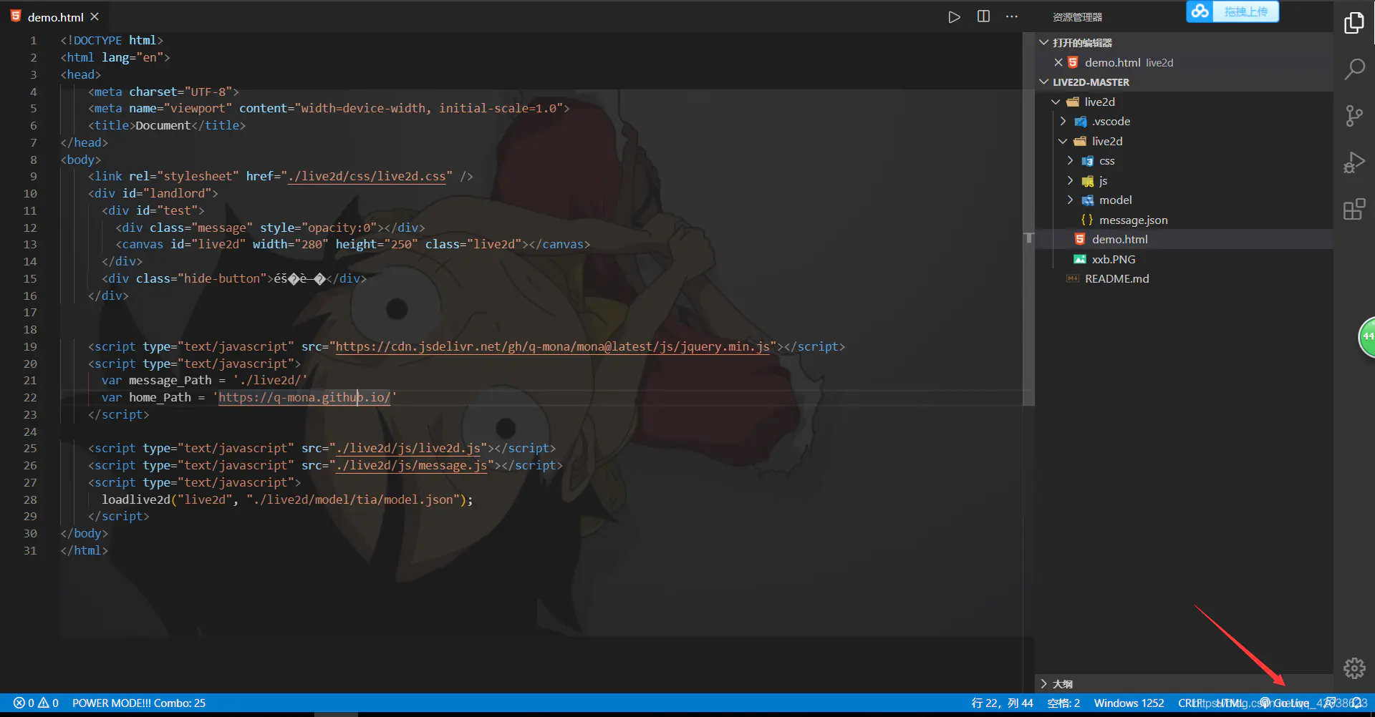Click line number 28 in the gutter
Viewport: 1375px width, 717px height.
click(x=30, y=499)
